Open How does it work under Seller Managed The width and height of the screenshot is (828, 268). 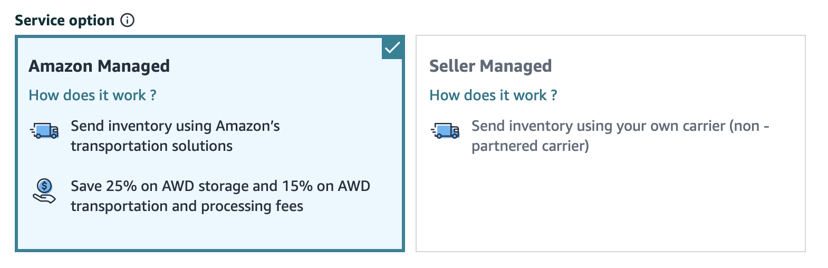[x=493, y=95]
